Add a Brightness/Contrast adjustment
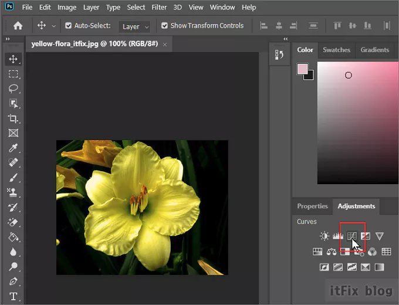399x305 pixels. coord(324,236)
